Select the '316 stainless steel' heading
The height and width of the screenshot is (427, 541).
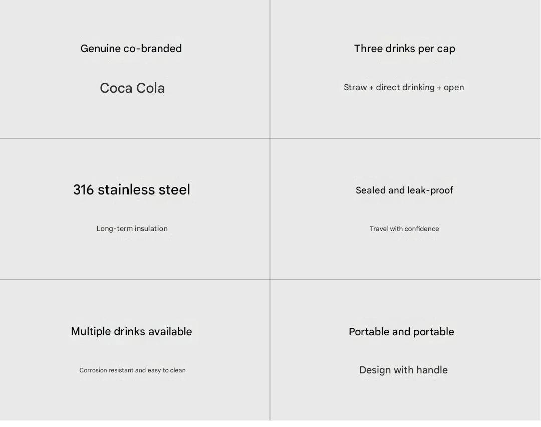click(x=131, y=189)
